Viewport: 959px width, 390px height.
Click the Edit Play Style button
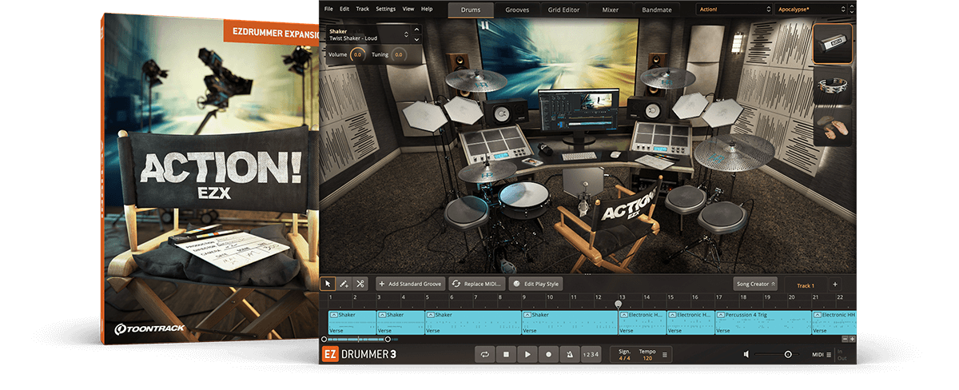pos(536,284)
